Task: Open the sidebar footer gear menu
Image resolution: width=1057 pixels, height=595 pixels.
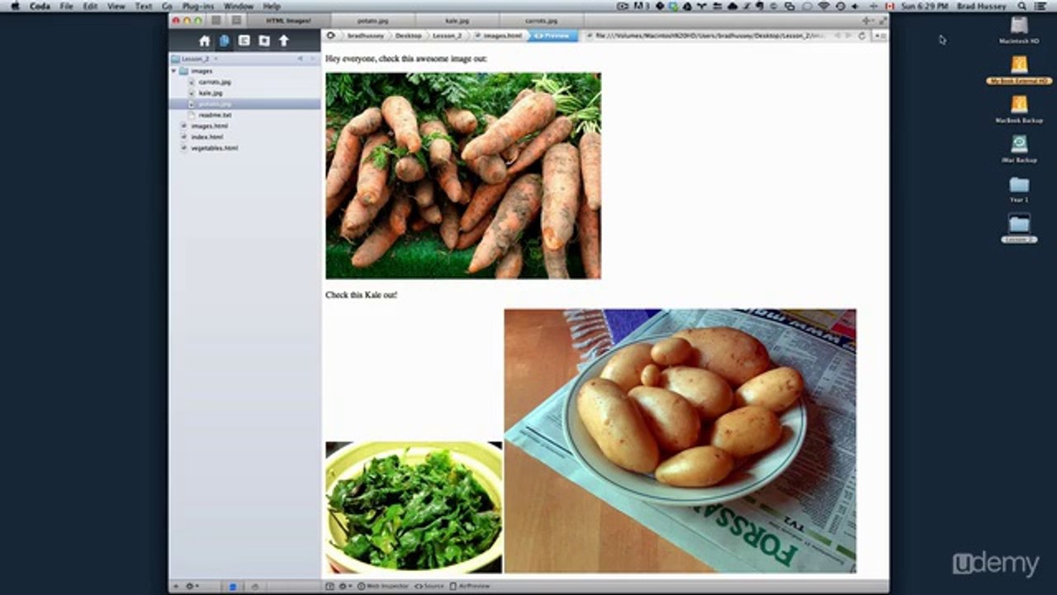Action: 192,586
